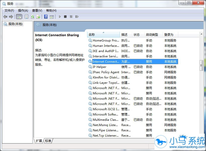Screen dimensions: 206x151
Task: Toggle the show/hide action pane icon
Action: [x=52, y=17]
